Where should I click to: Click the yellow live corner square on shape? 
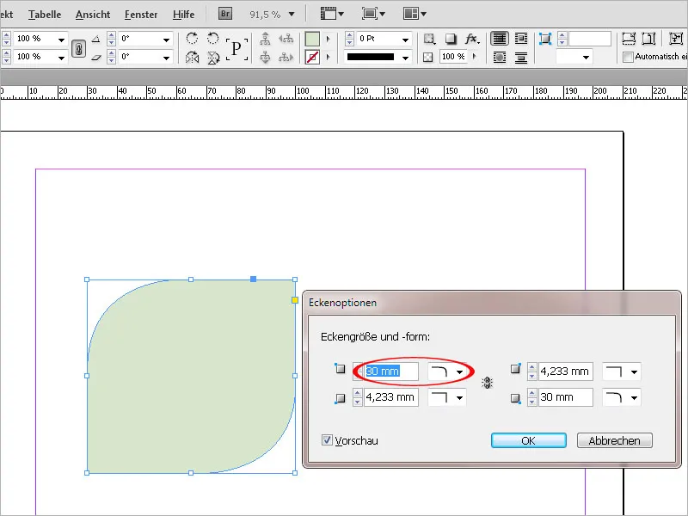click(x=295, y=300)
